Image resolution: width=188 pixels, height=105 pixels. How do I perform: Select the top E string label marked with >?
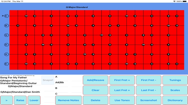click(x=6, y=16)
